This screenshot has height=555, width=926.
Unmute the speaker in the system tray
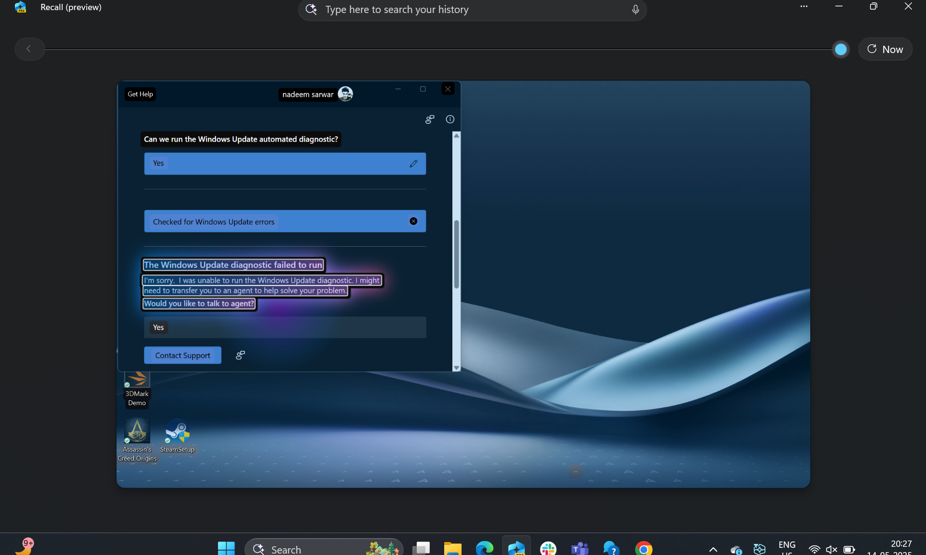(831, 549)
